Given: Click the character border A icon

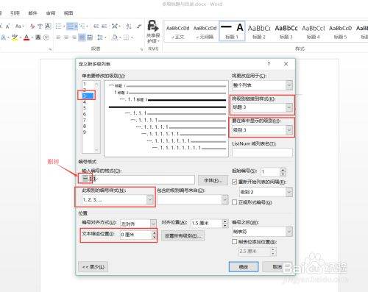Looking at the screenshot, I should pos(48,26).
